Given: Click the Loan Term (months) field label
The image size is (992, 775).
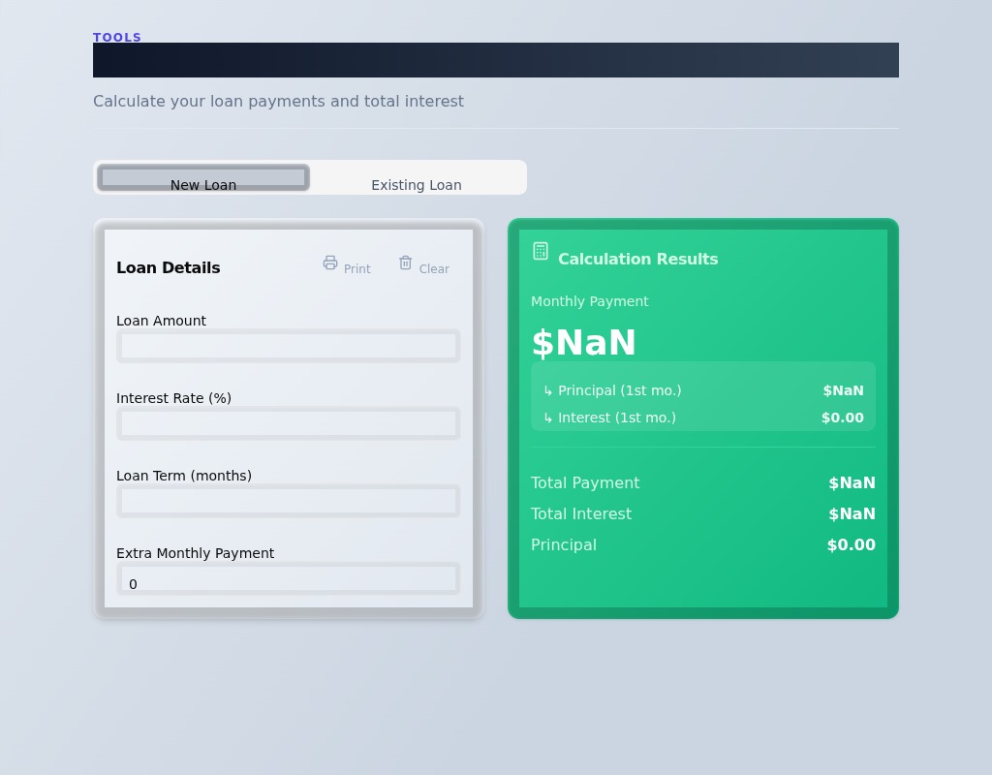Looking at the screenshot, I should [x=184, y=476].
